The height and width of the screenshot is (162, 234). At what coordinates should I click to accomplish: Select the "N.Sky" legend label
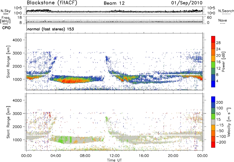pyautogui.click(x=6, y=11)
